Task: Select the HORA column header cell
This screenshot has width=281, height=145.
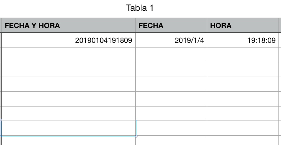Action: click(x=243, y=26)
